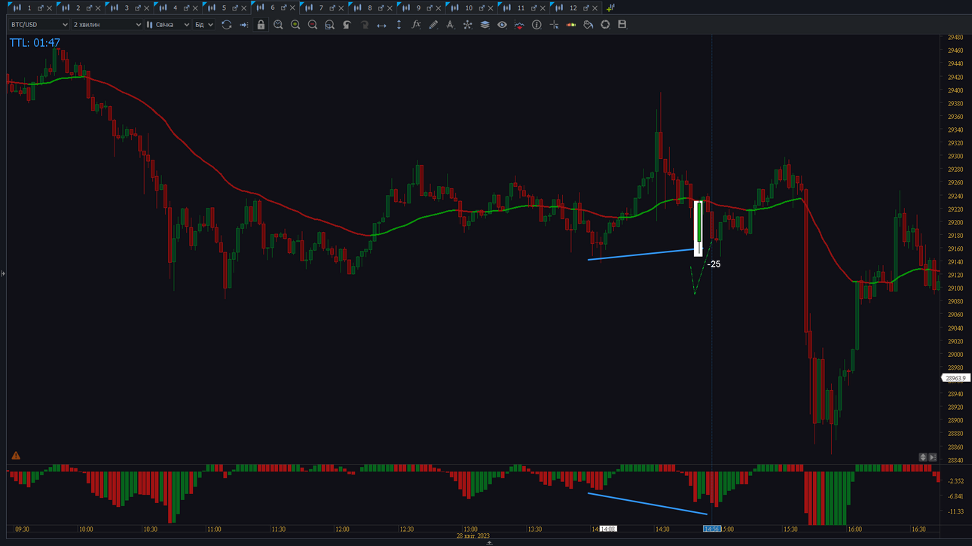Click the -25 annotation label on chart

coord(714,264)
